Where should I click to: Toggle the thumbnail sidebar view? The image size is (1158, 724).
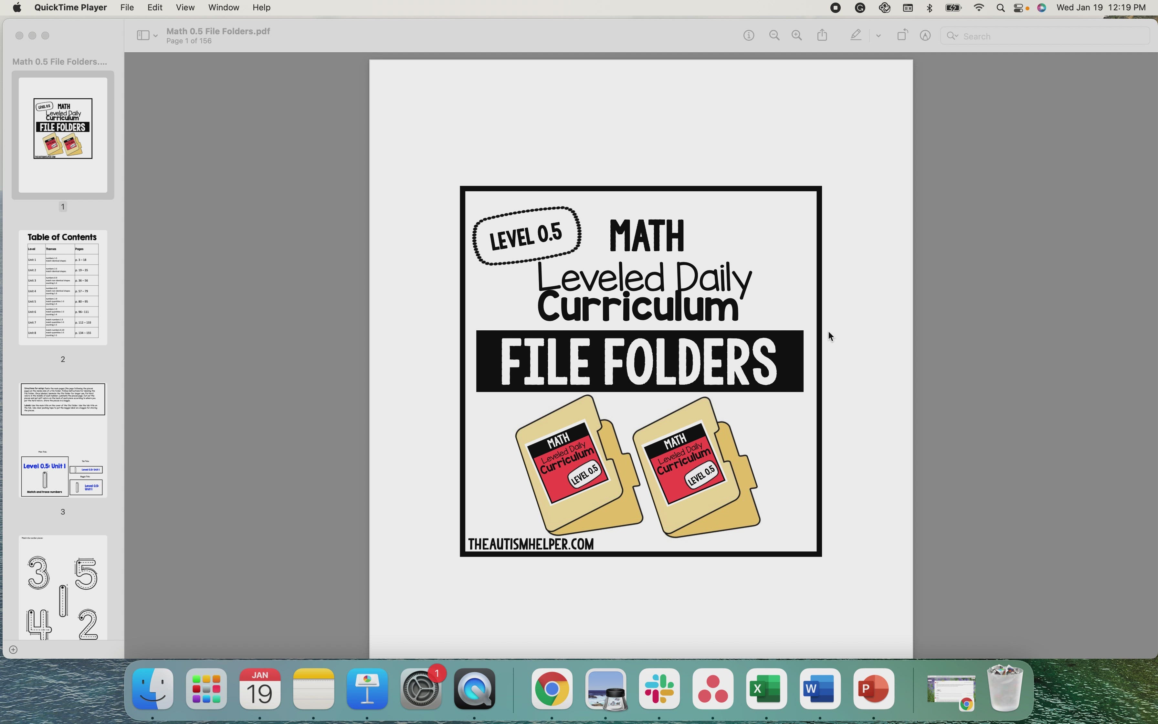[x=143, y=35]
